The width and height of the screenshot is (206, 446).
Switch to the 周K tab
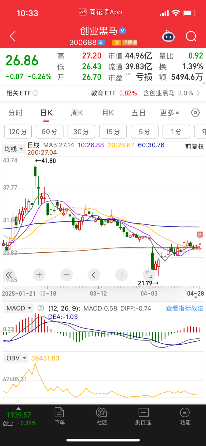77,113
